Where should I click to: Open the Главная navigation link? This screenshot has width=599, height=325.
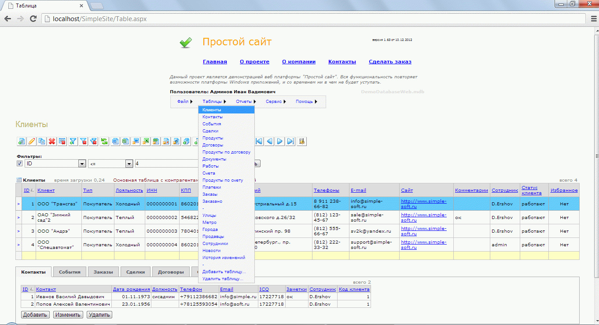click(x=215, y=62)
